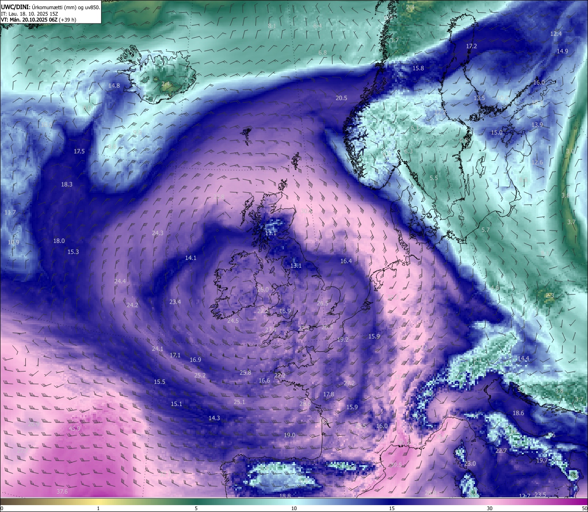Click the colorbar label '1'

(x=98, y=508)
